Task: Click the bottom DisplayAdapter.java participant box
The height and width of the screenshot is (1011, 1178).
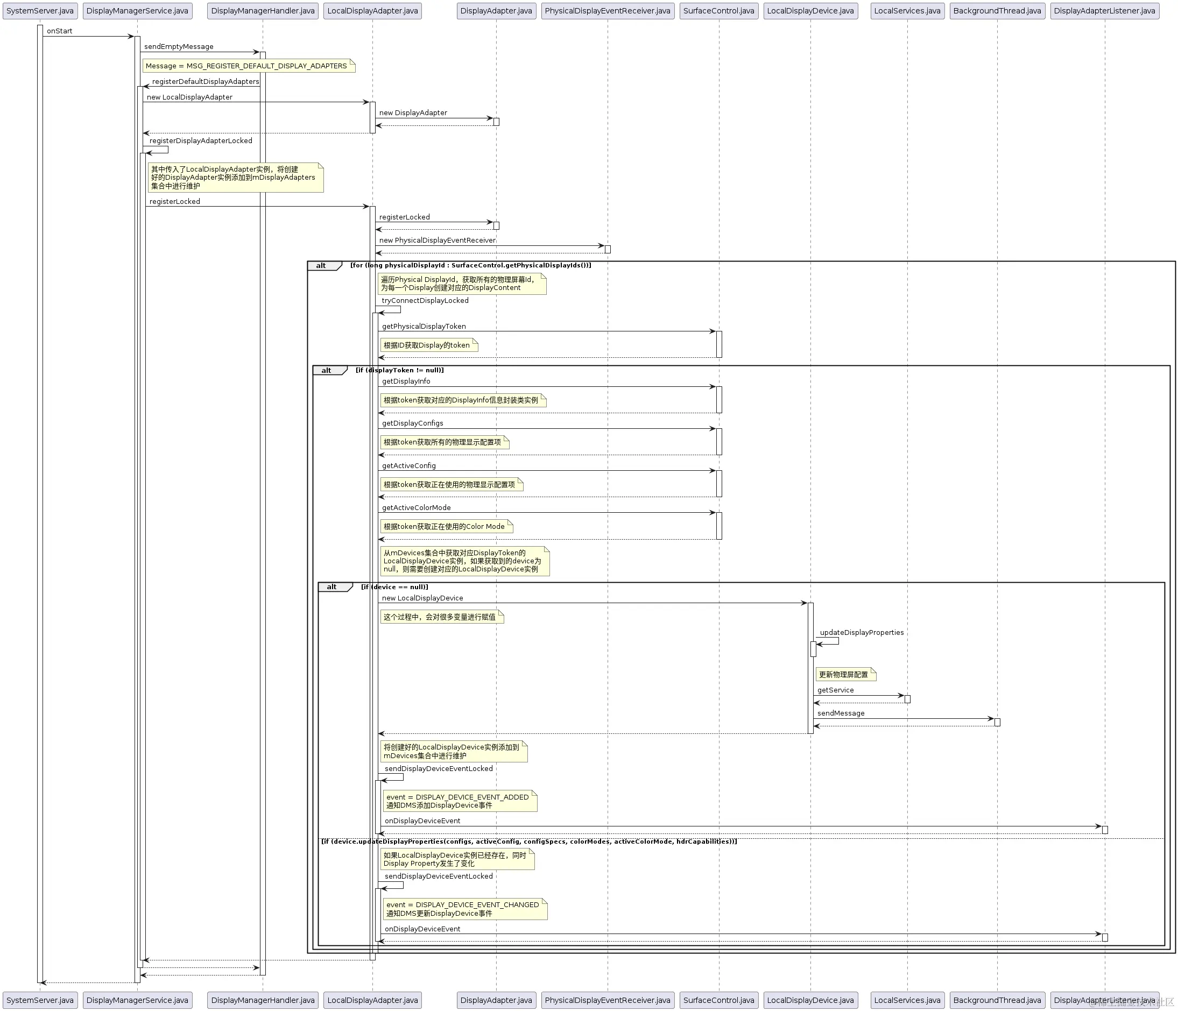Action: [496, 1000]
